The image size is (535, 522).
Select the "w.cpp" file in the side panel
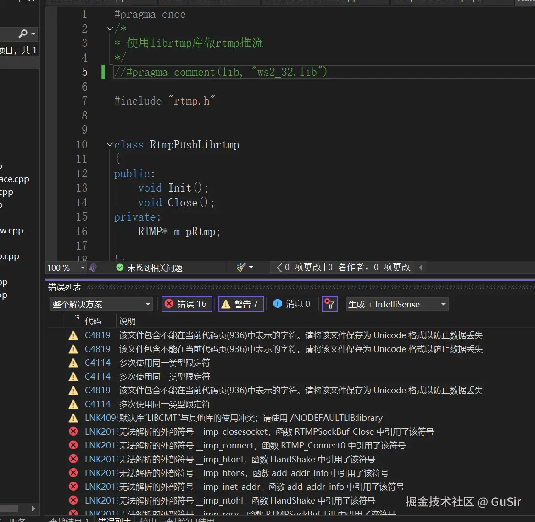[11, 231]
